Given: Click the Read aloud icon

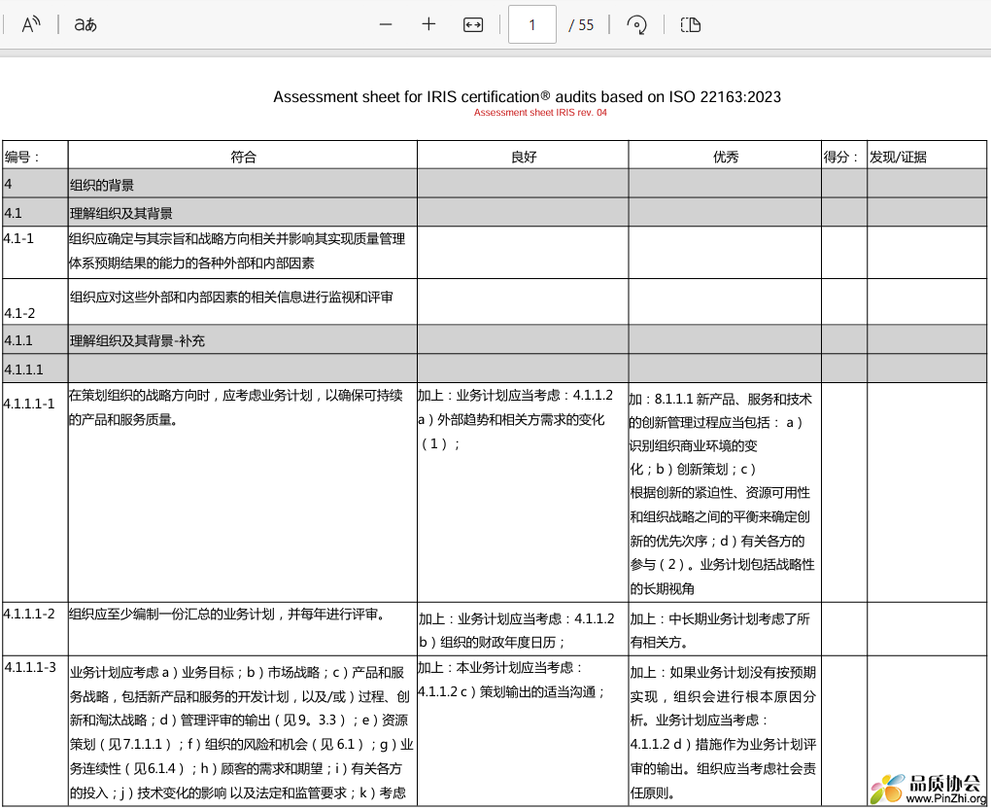Looking at the screenshot, I should tap(31, 24).
